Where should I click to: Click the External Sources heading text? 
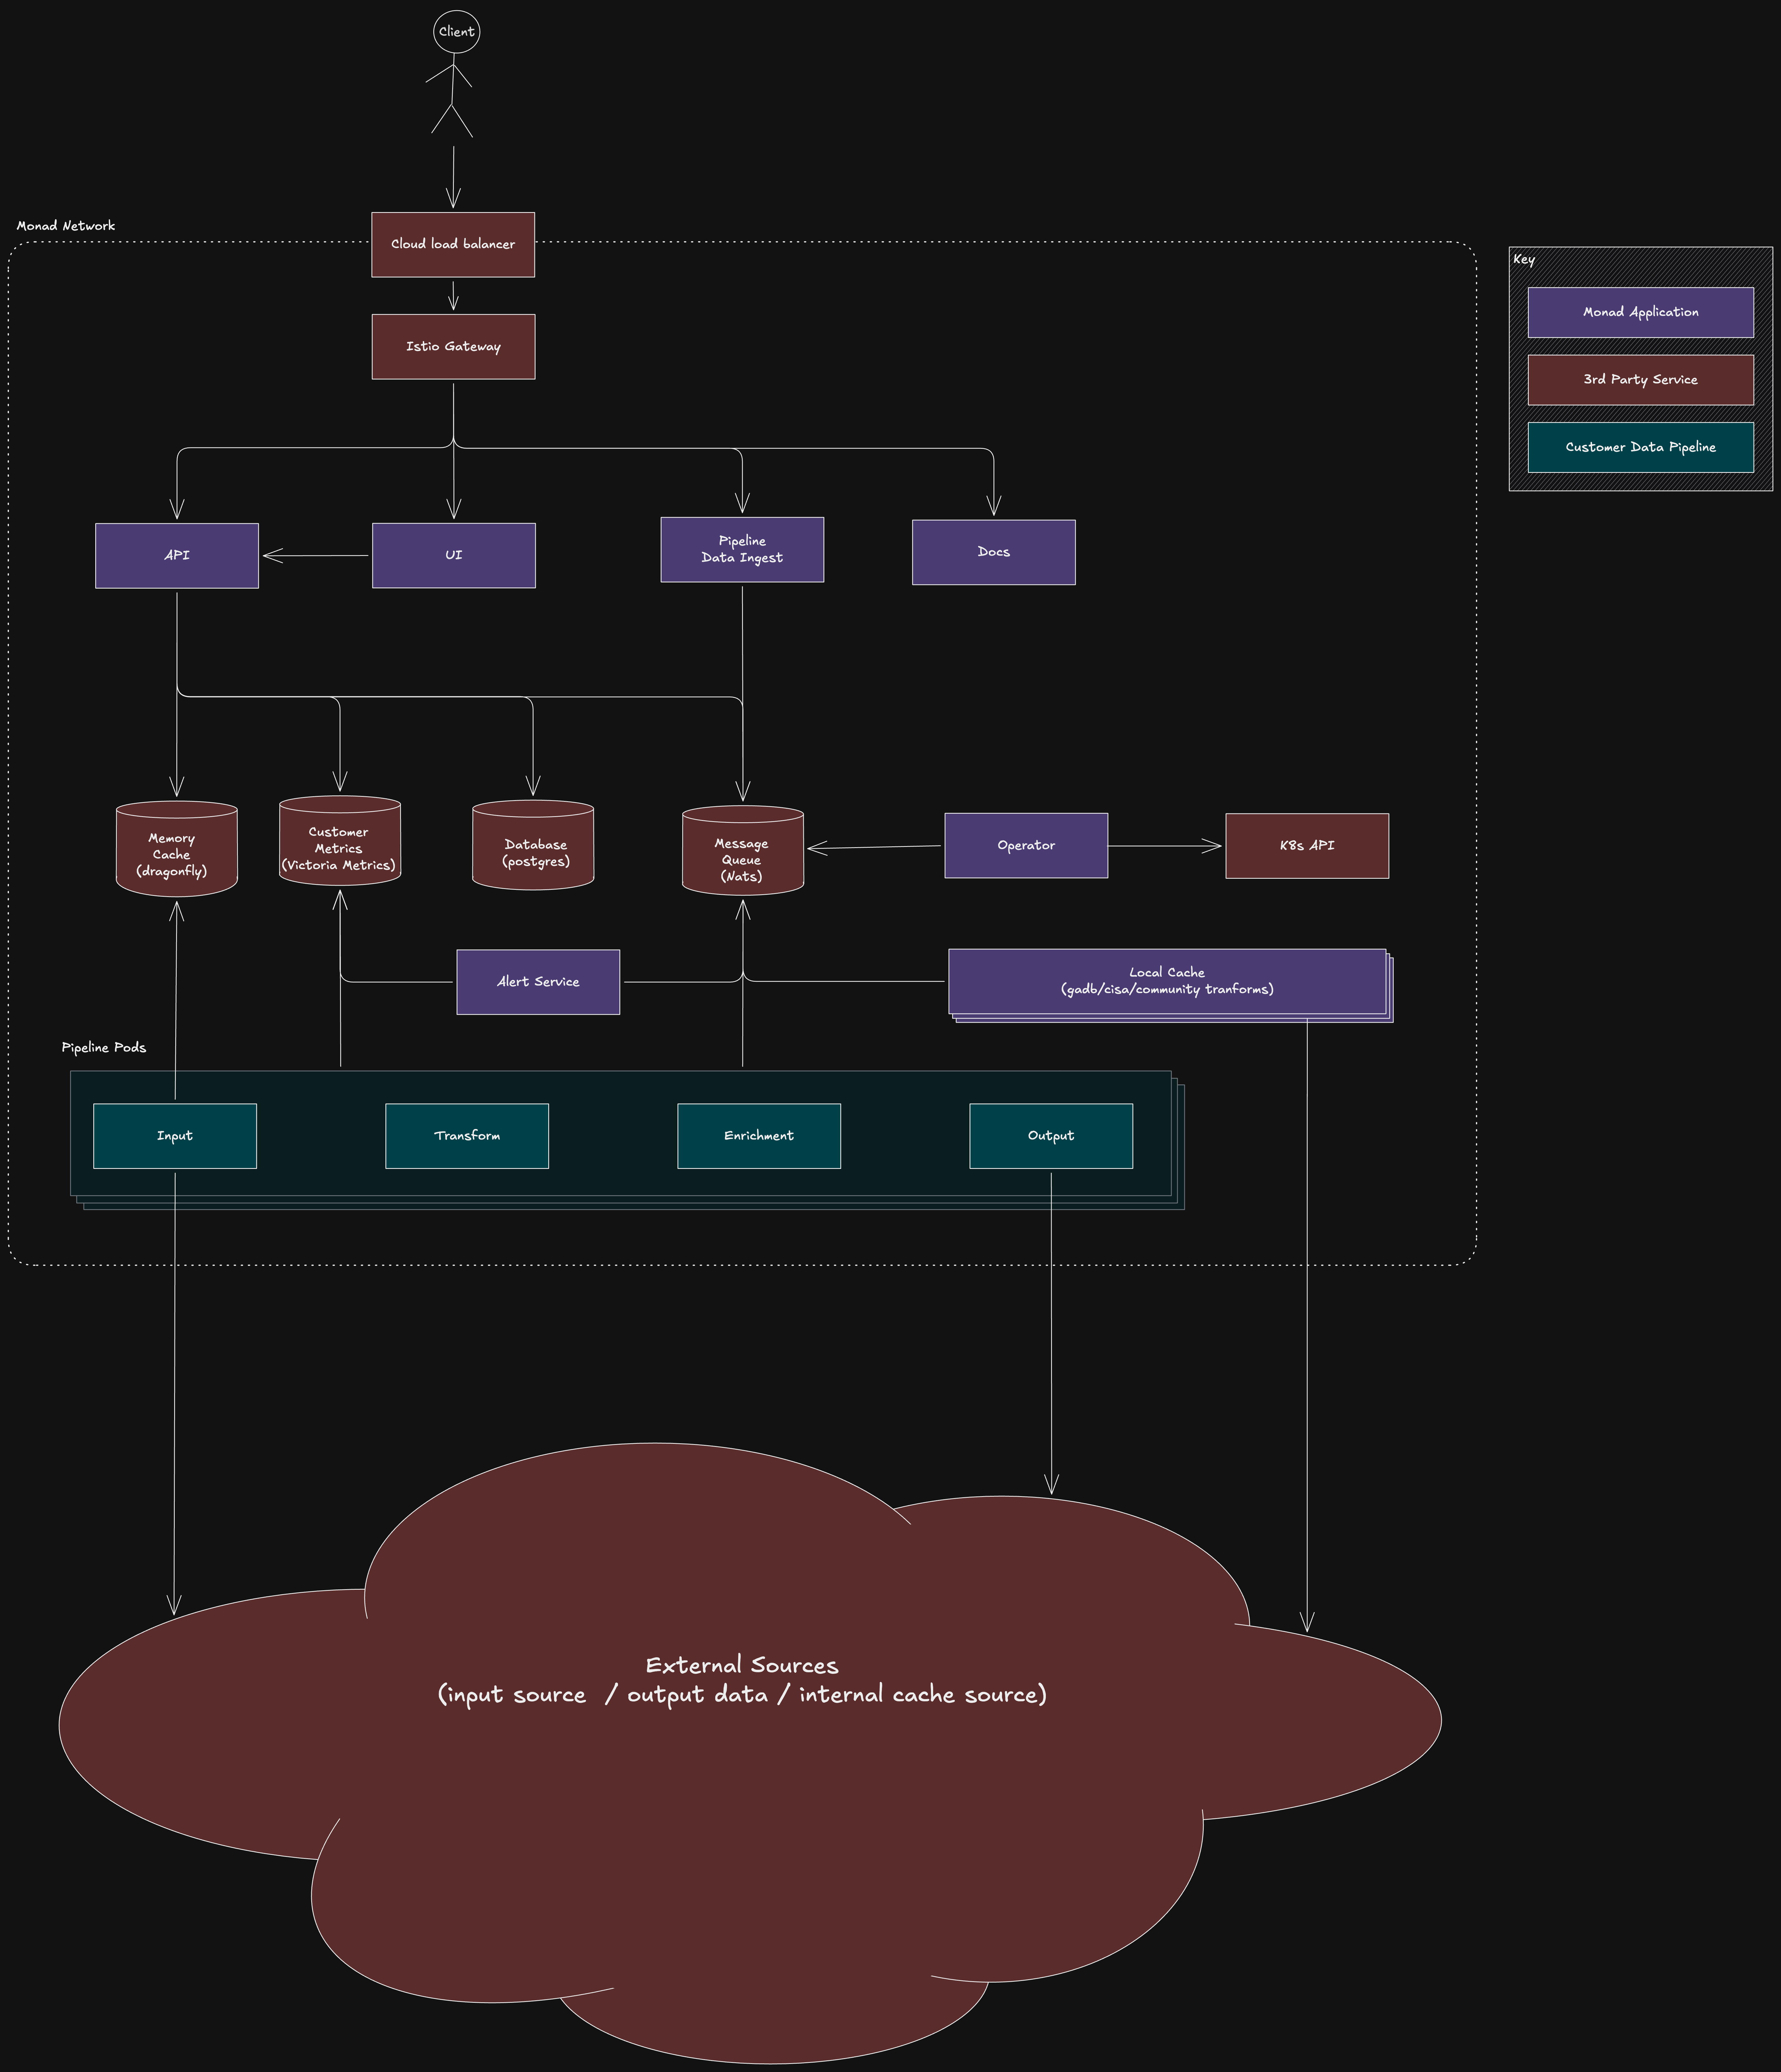pyautogui.click(x=742, y=1665)
